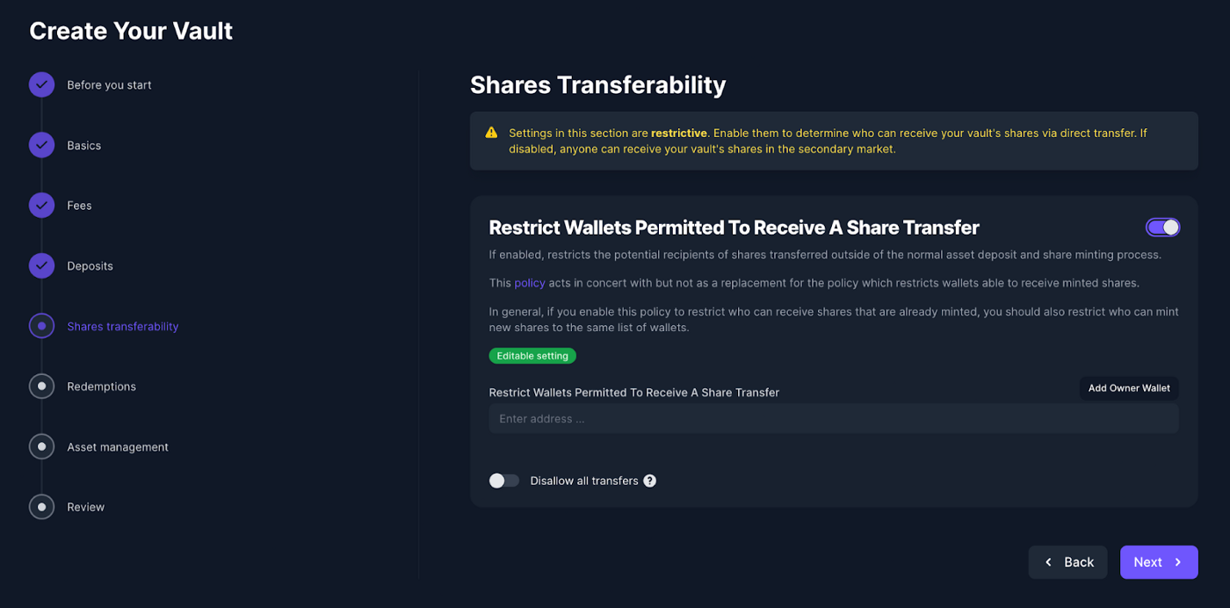Click the Deposits step checkmark icon

(41, 265)
